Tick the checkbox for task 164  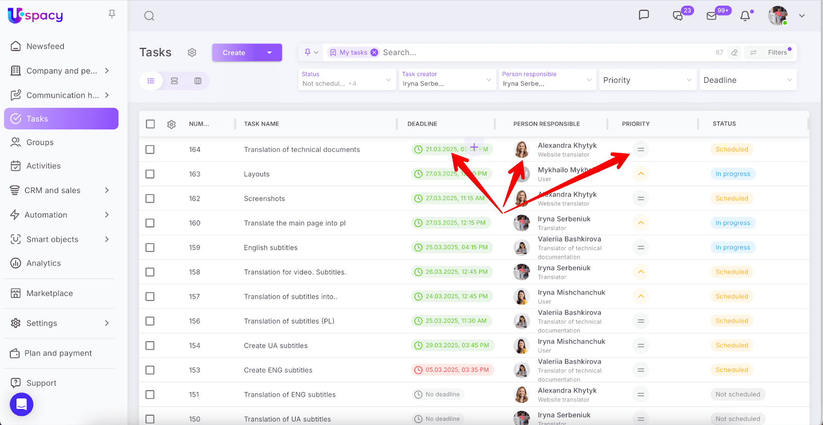(150, 150)
